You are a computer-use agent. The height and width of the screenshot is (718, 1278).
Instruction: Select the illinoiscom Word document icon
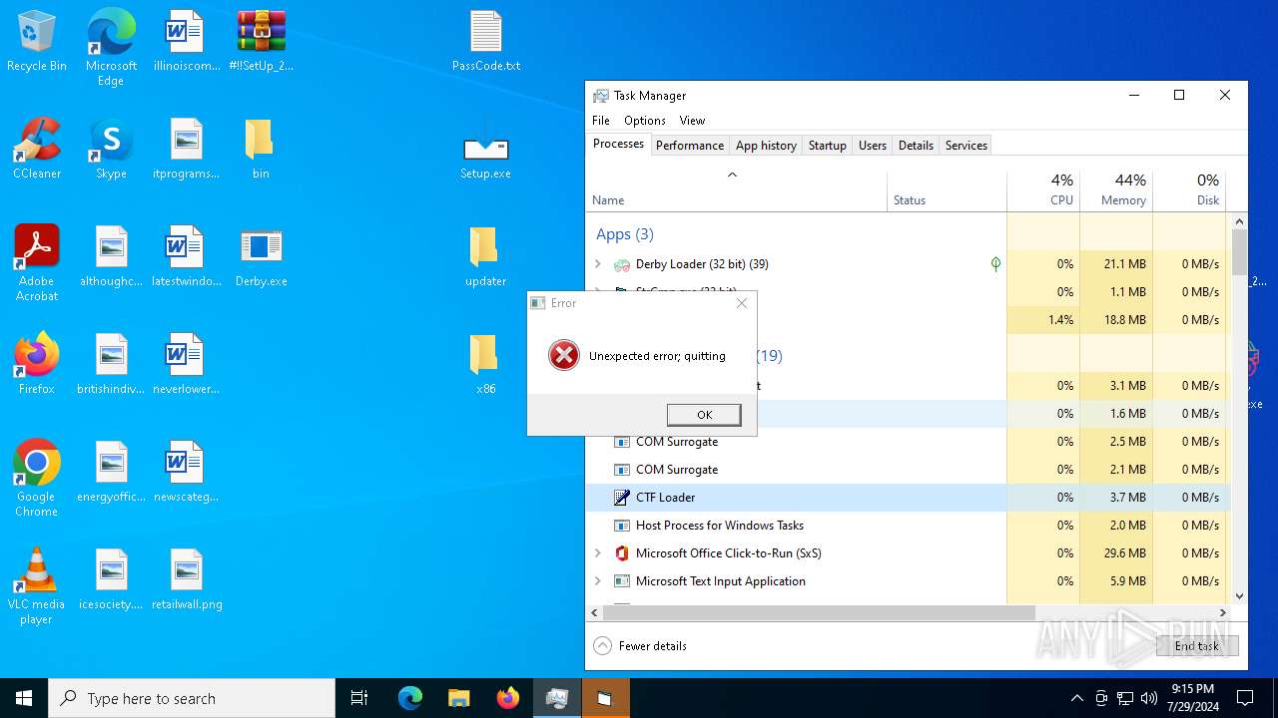[x=186, y=41]
